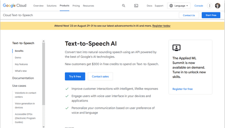Click the user profile avatar

point(218,6)
